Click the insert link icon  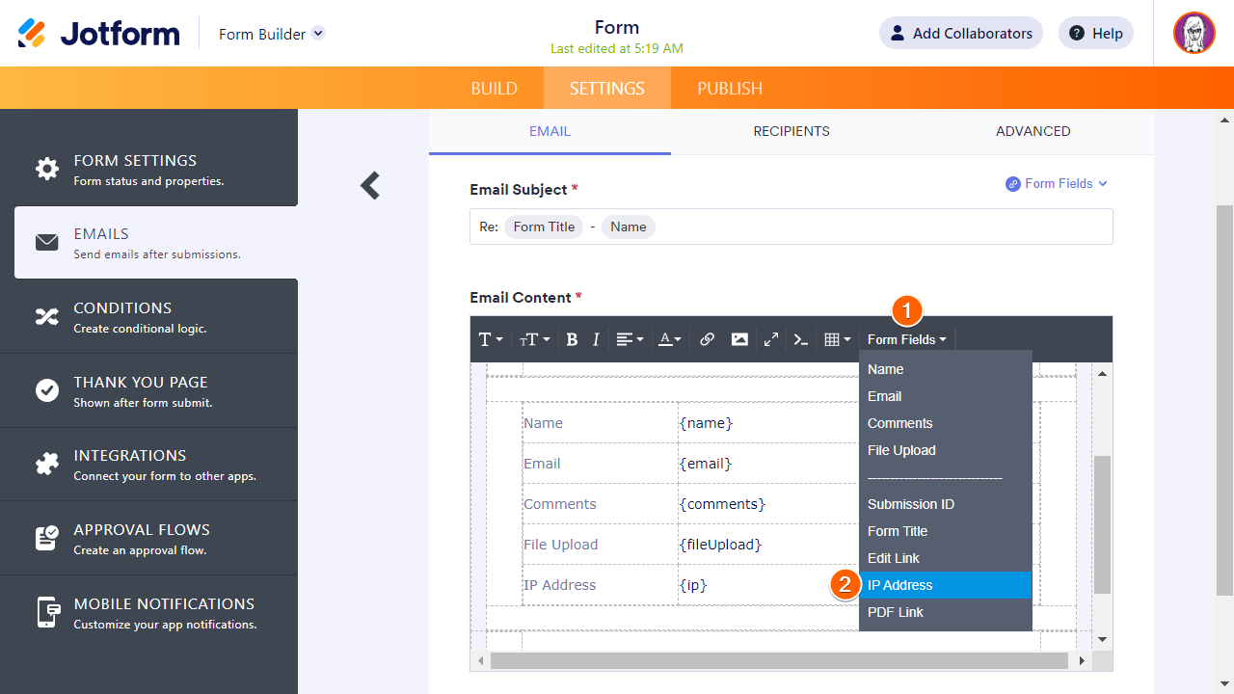(707, 339)
